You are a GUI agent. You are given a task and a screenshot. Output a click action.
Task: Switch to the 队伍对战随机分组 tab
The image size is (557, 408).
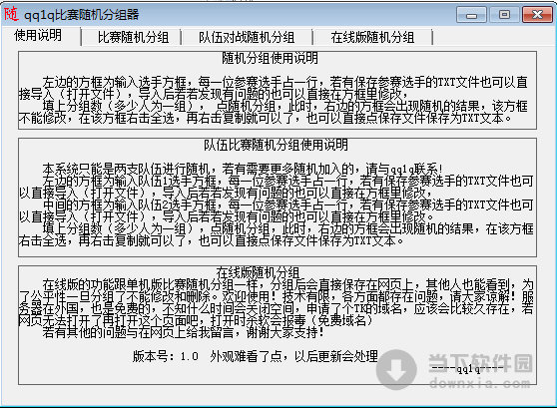pyautogui.click(x=247, y=37)
